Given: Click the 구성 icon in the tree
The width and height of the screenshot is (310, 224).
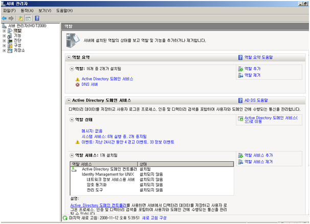Looking at the screenshot, I should tap(10, 46).
